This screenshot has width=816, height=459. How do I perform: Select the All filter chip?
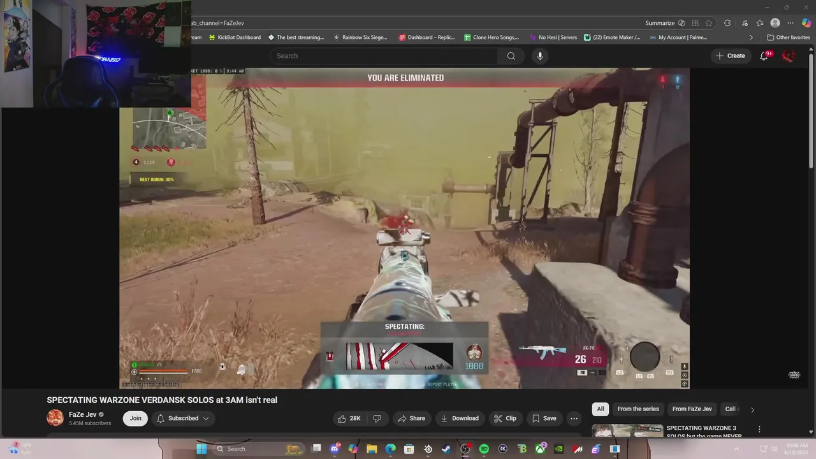pyautogui.click(x=600, y=409)
